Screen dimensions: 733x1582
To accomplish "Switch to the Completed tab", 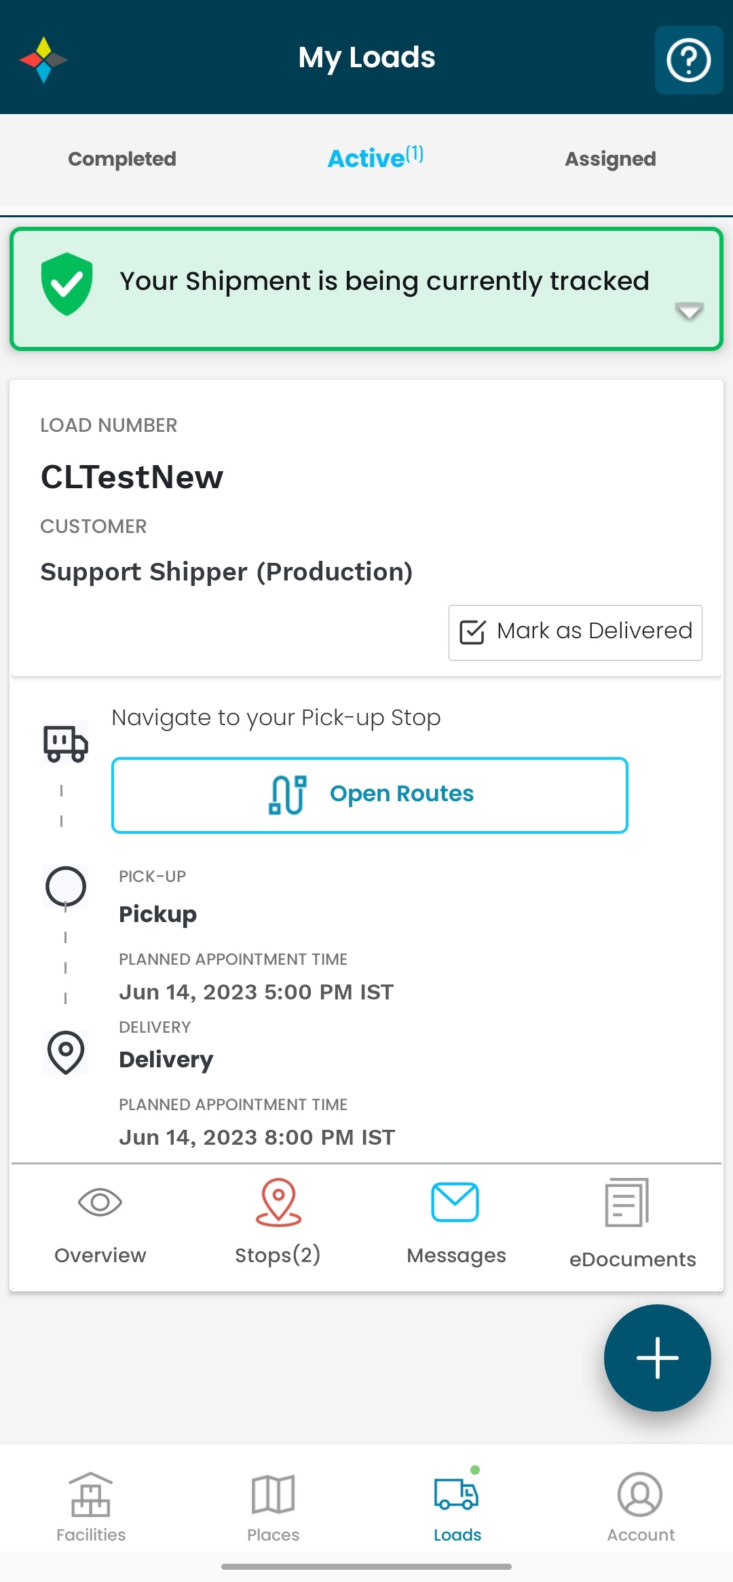I will (x=121, y=158).
